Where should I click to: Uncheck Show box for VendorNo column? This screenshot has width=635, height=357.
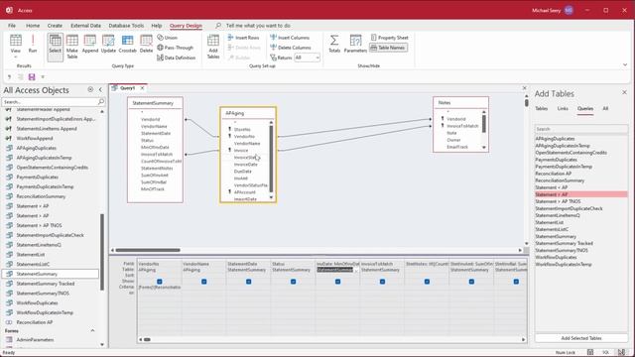coord(160,282)
